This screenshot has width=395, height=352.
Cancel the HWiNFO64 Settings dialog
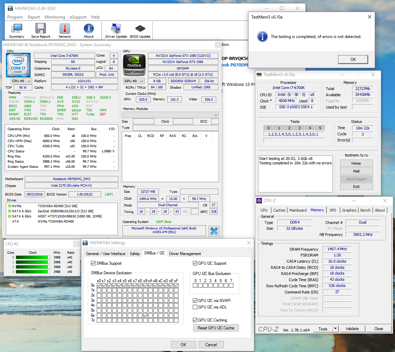[211, 345]
